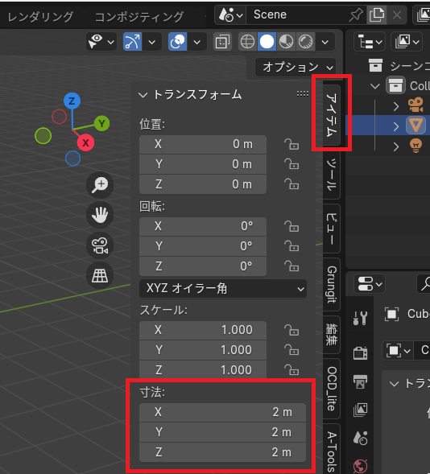Open overlay options dropdown arrow

[196, 41]
